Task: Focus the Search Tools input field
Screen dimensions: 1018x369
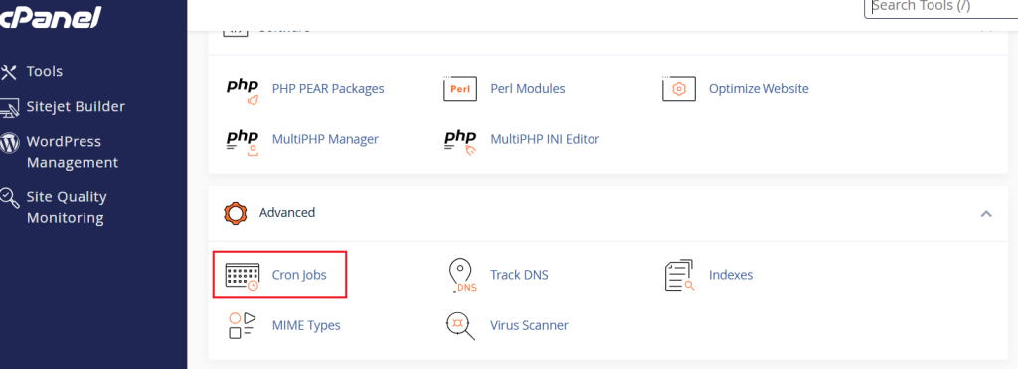Action: (941, 8)
